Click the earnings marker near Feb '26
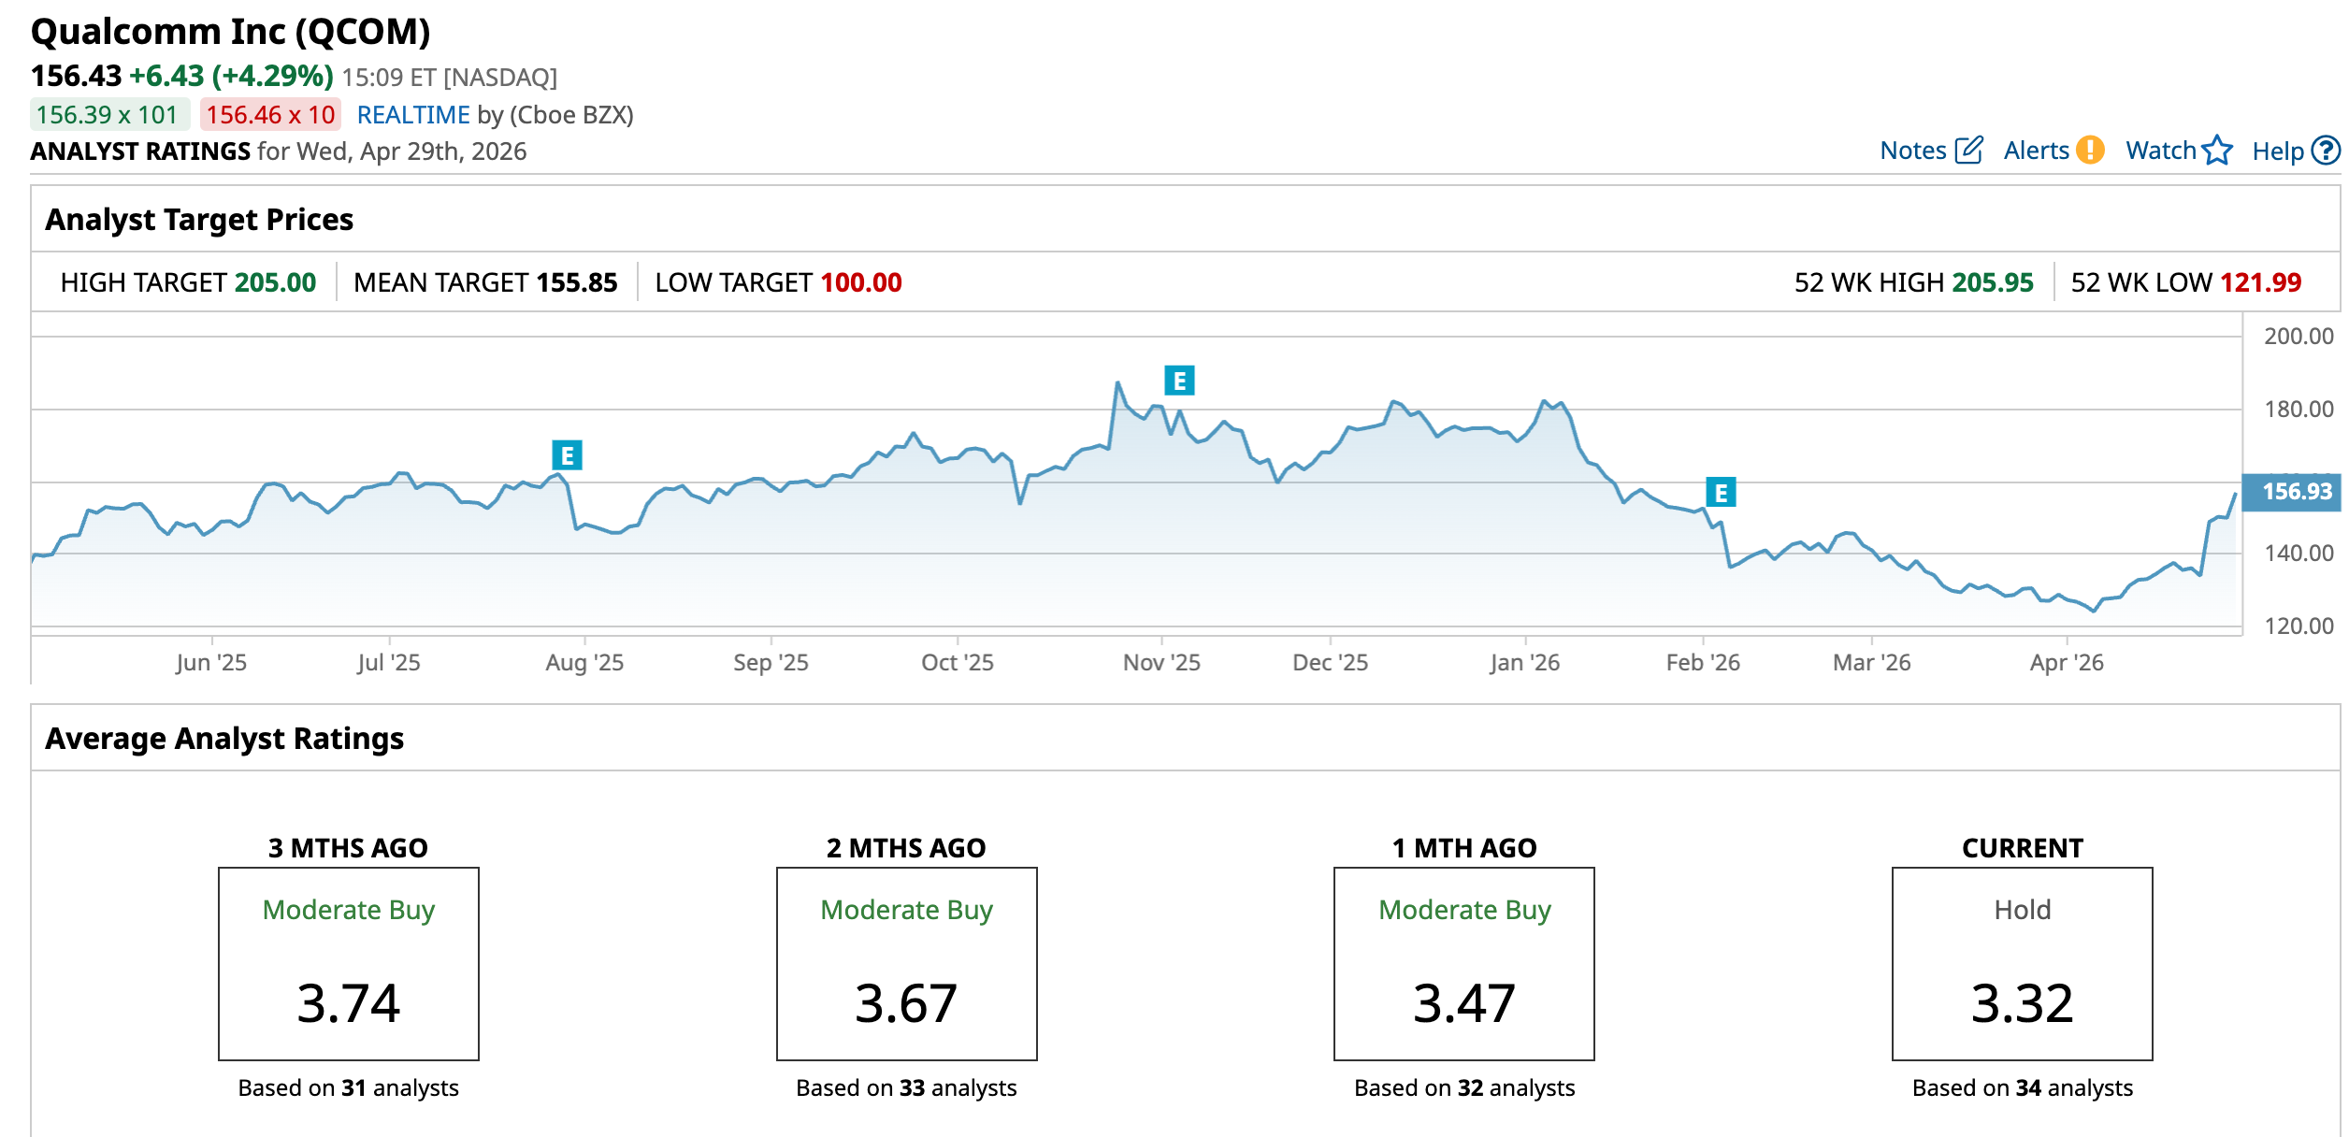 click(x=1721, y=492)
